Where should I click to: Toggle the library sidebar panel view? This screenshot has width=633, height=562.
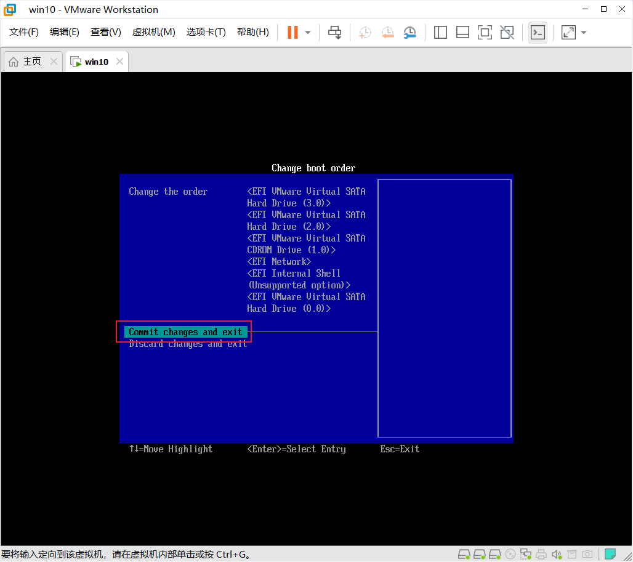tap(440, 32)
